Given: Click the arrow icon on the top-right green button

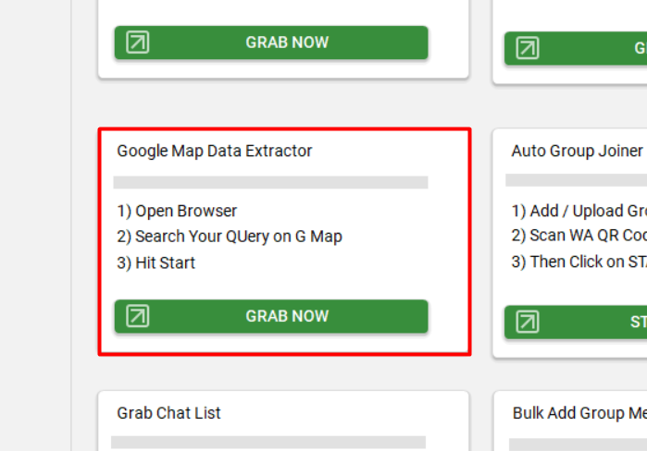Looking at the screenshot, I should 528,49.
